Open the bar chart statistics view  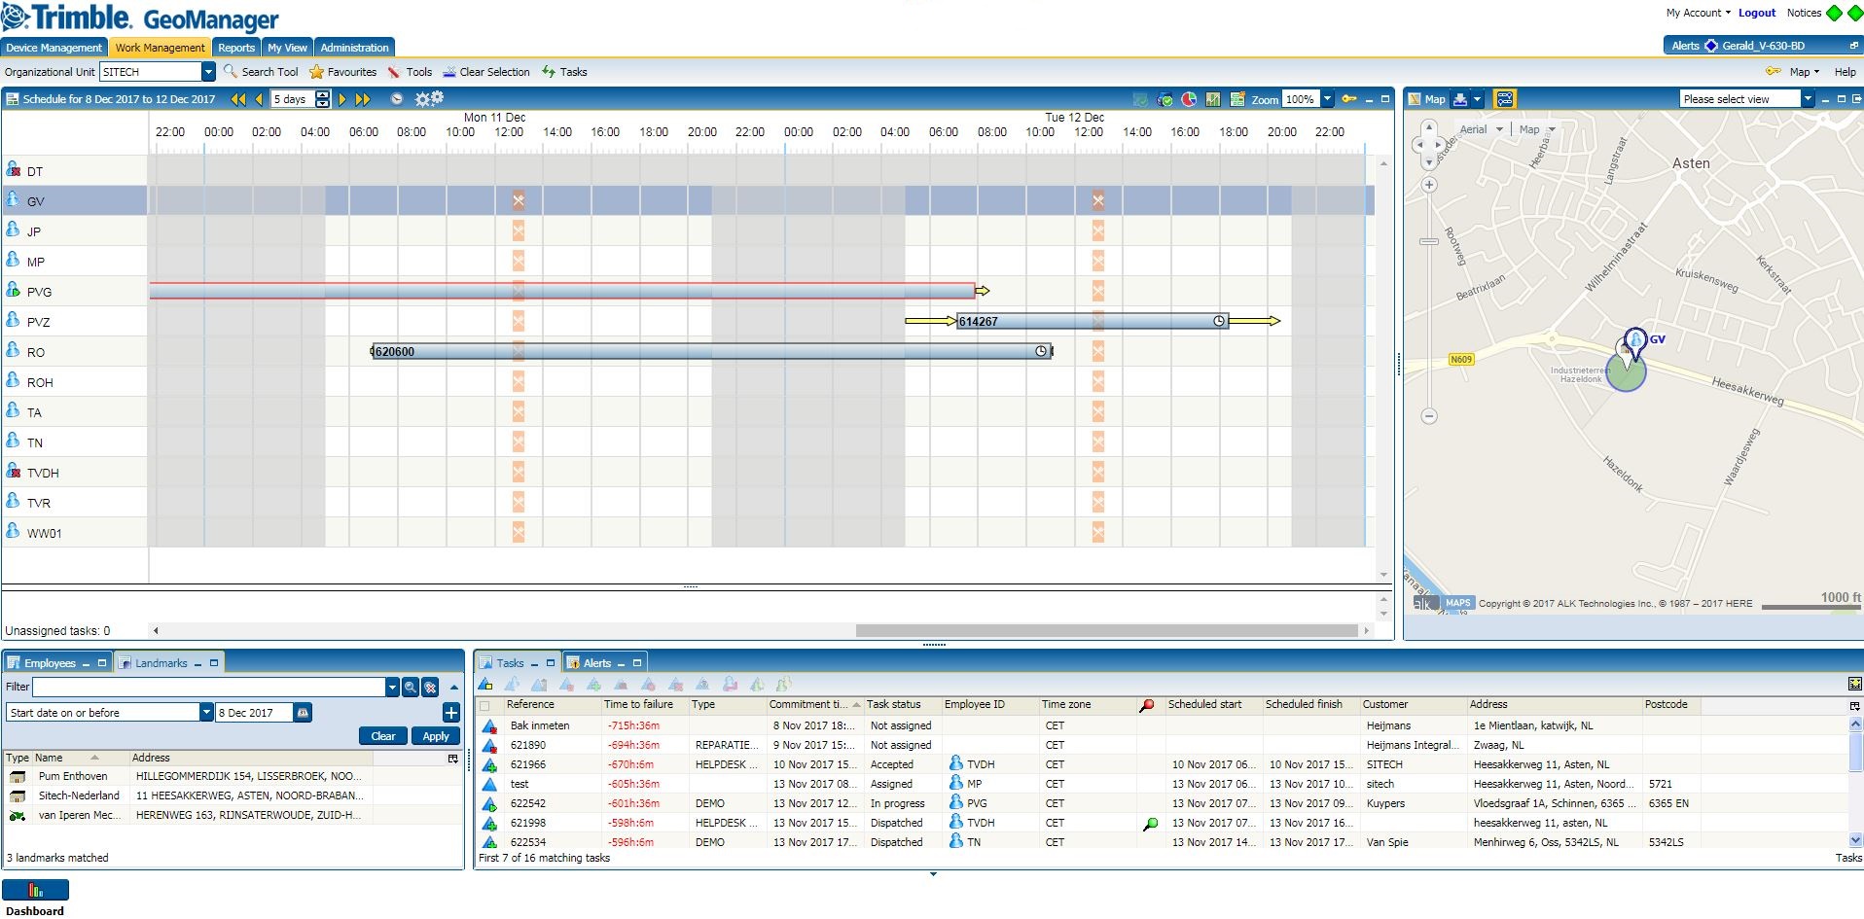point(1213,99)
